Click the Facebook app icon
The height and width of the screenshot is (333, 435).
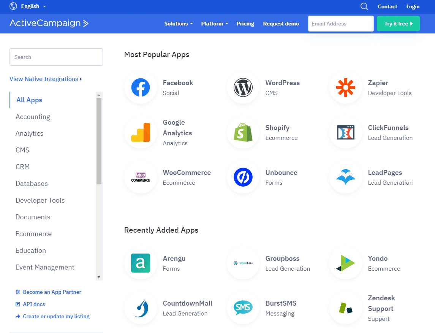[x=141, y=87]
